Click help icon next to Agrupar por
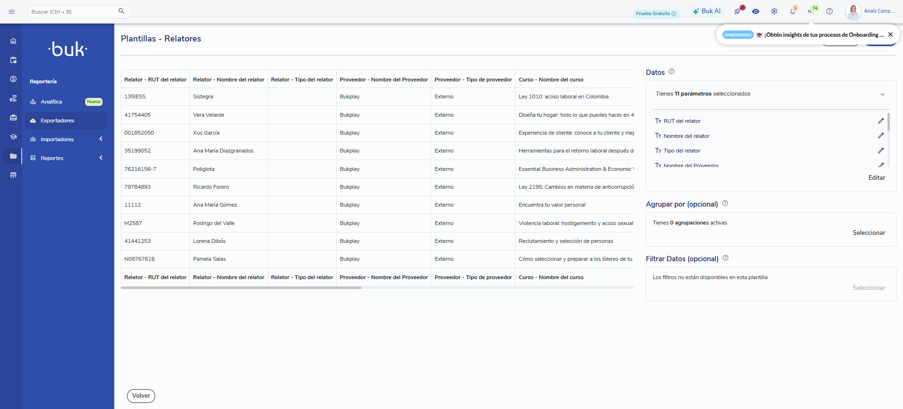Viewport: 903px width, 409px height. click(725, 203)
